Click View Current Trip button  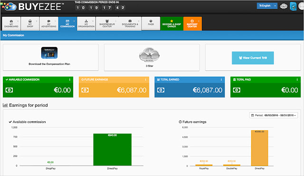pyautogui.click(x=253, y=58)
